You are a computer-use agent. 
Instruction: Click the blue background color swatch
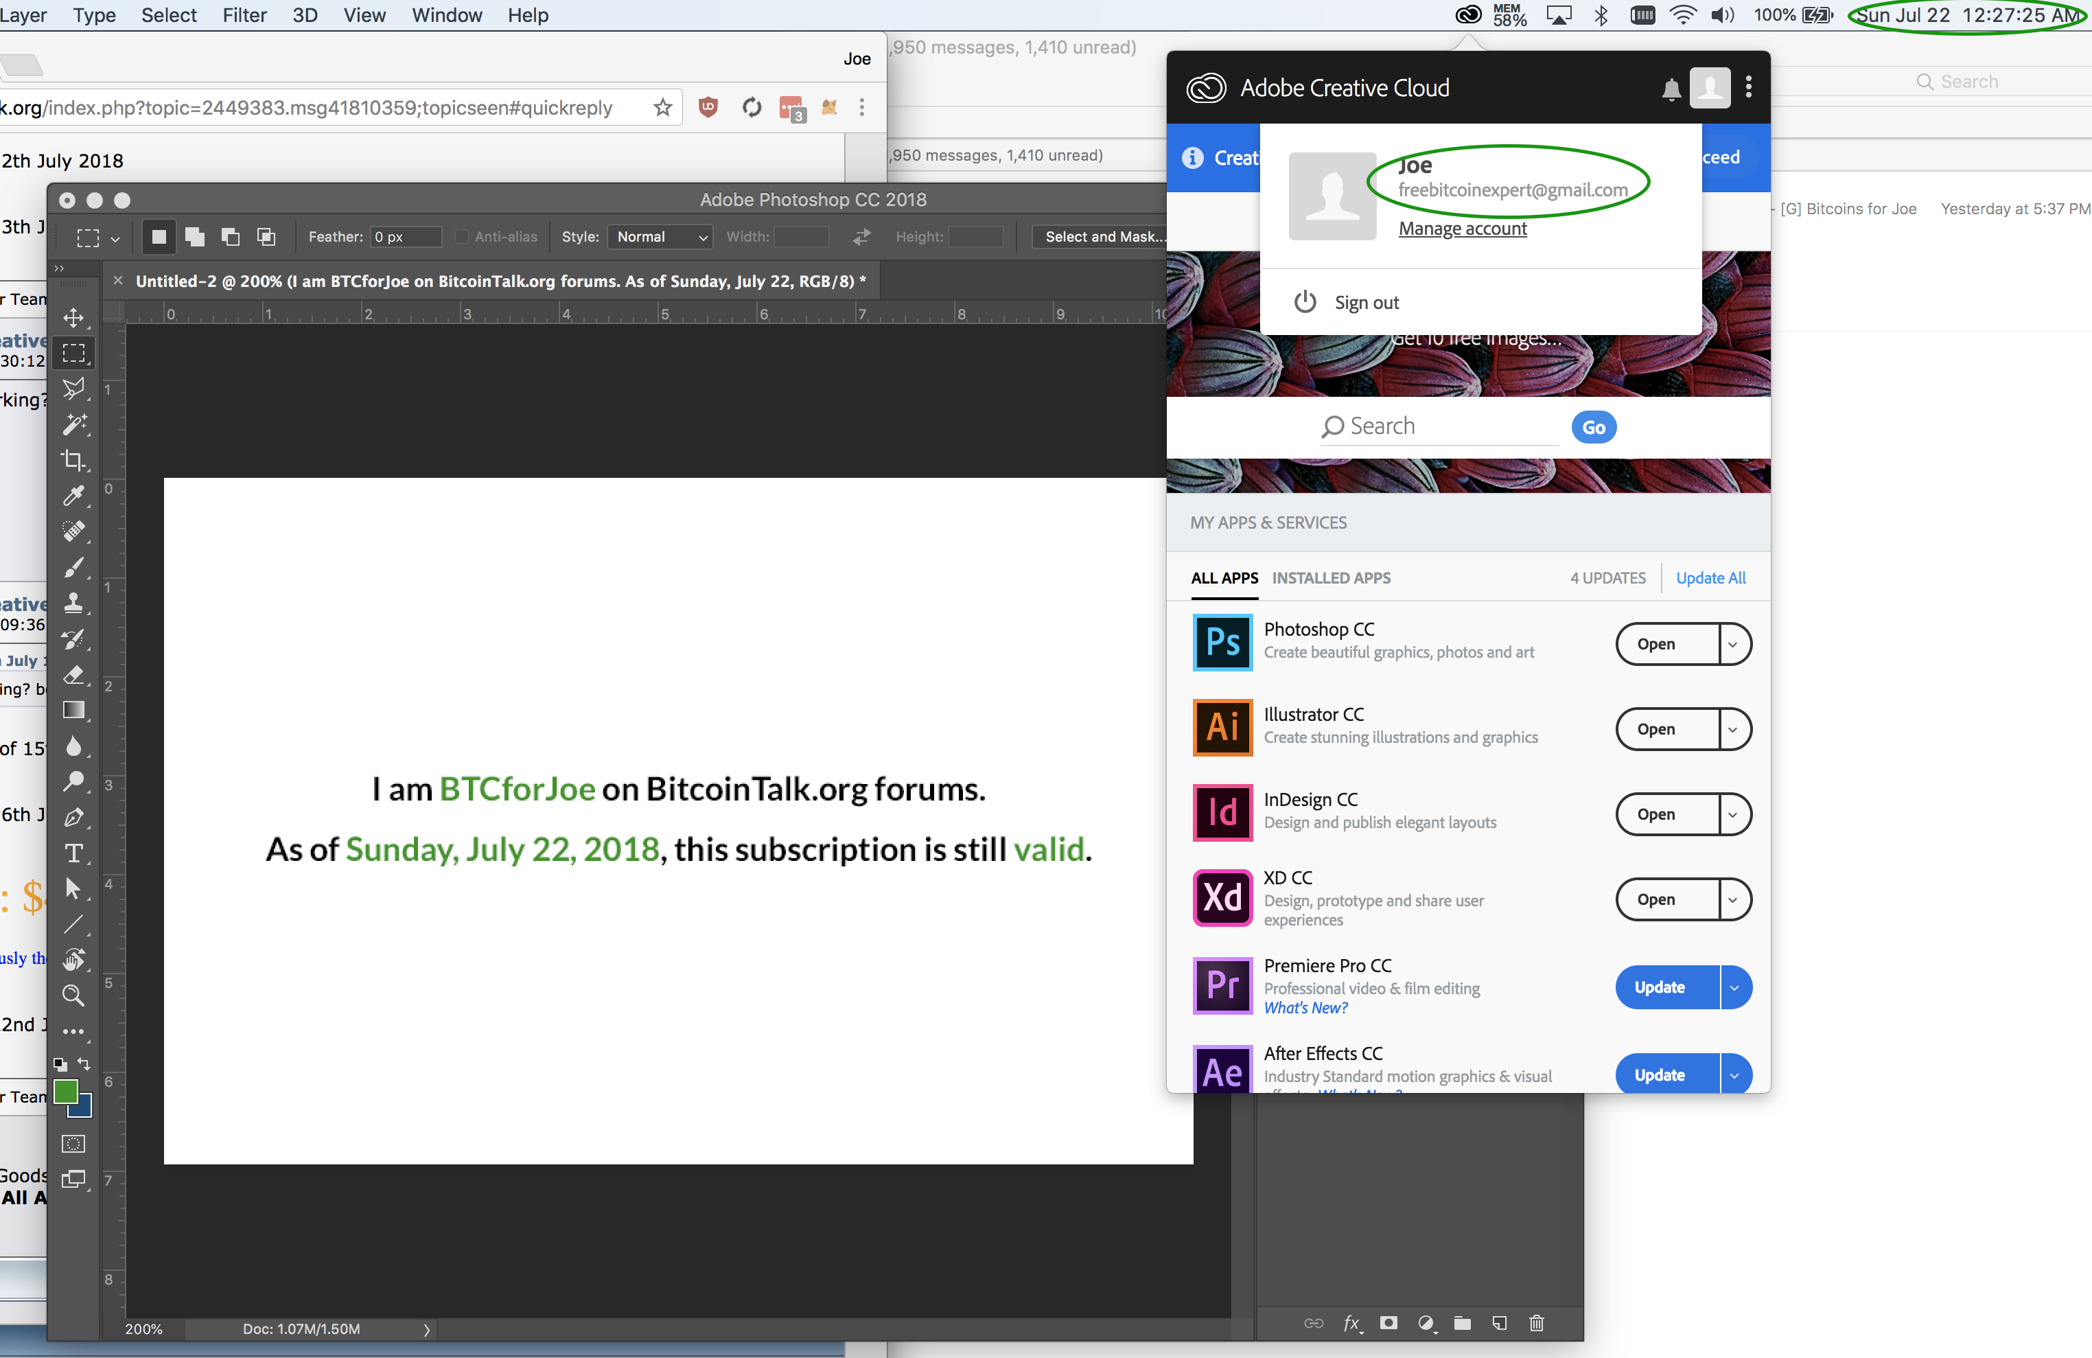coord(84,1109)
